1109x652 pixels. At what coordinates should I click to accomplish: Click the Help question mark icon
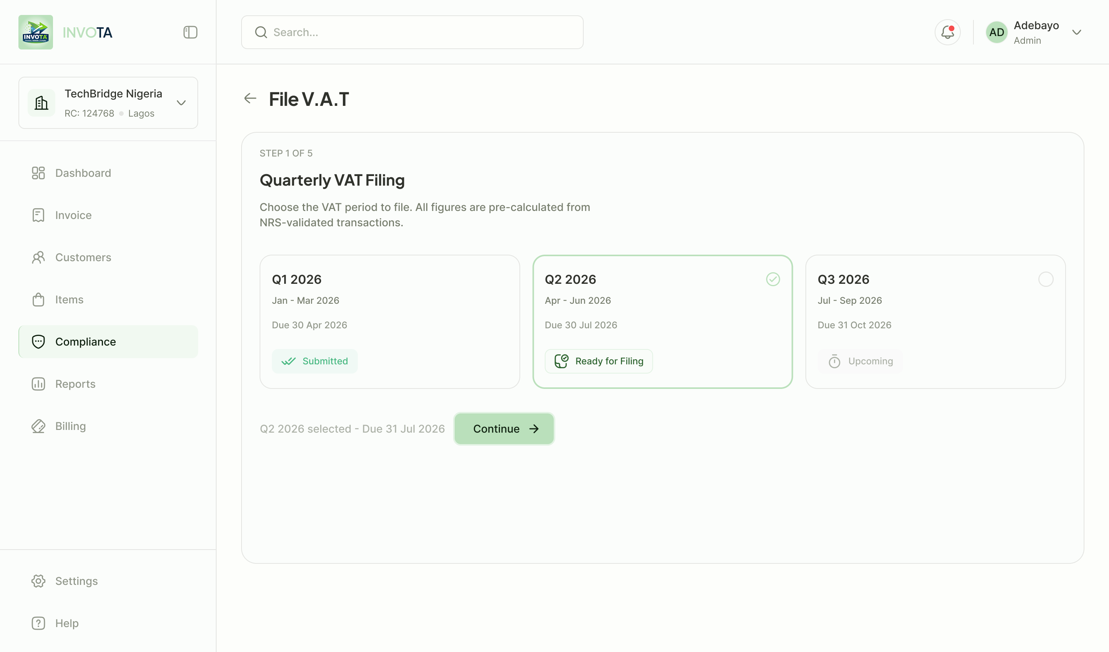click(38, 623)
